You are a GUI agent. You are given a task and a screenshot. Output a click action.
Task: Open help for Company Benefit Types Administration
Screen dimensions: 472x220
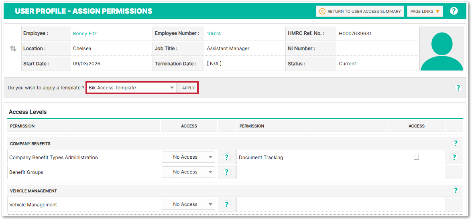[227, 157]
